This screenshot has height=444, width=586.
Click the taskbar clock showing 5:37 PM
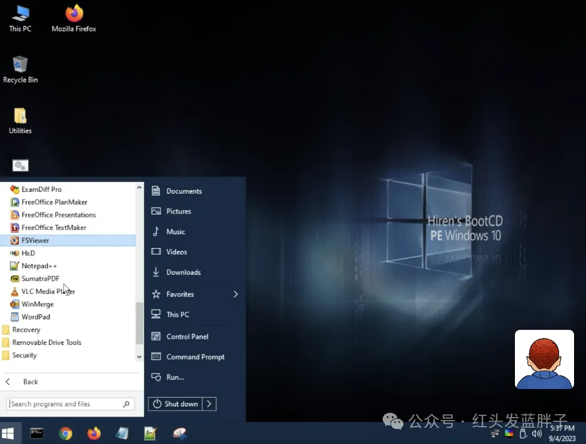(x=562, y=433)
